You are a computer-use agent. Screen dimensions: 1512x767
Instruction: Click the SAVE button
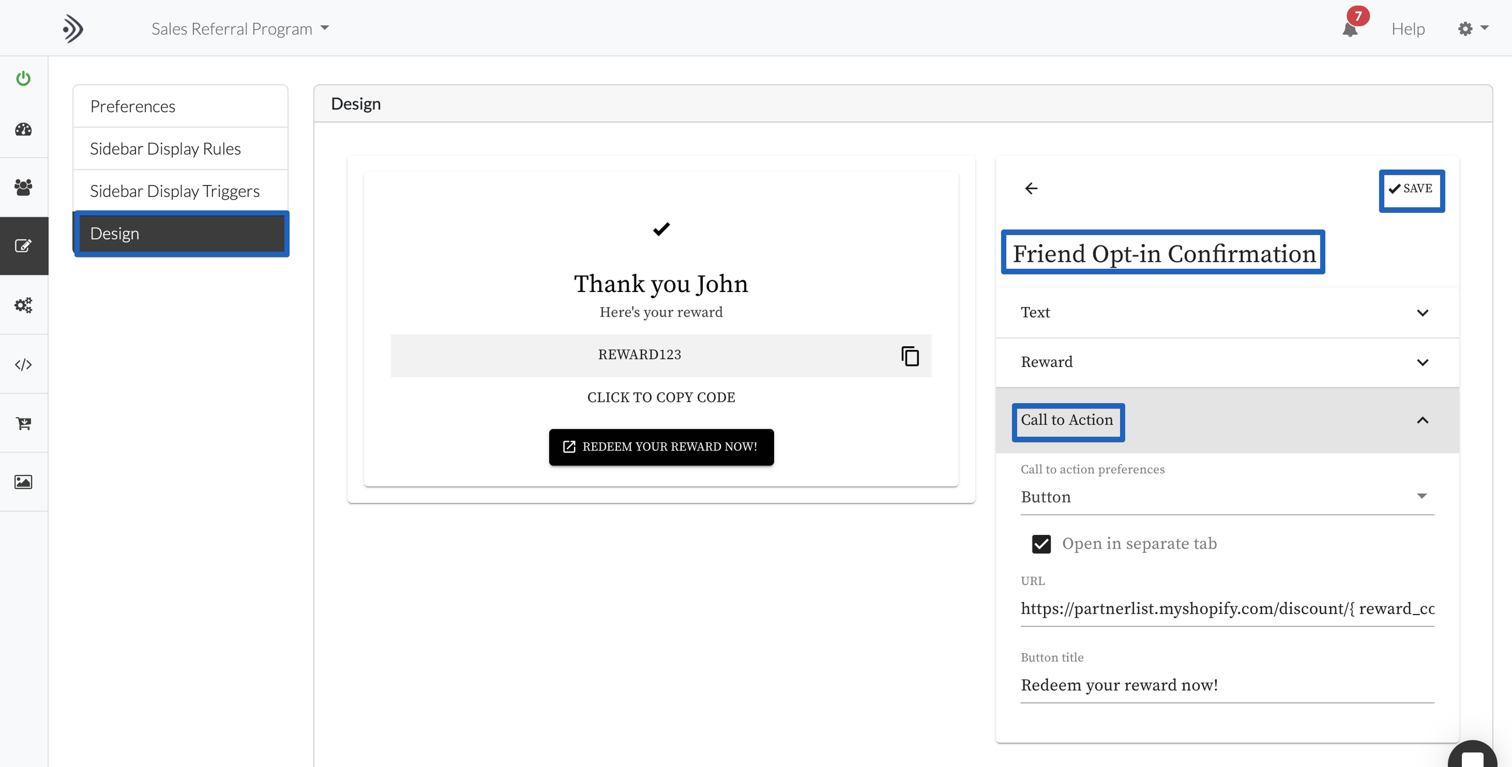[1411, 189]
